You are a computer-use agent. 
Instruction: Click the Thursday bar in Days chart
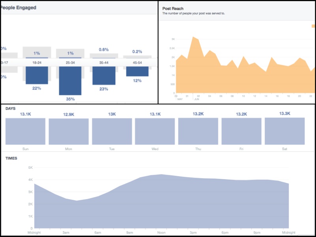[x=198, y=132]
